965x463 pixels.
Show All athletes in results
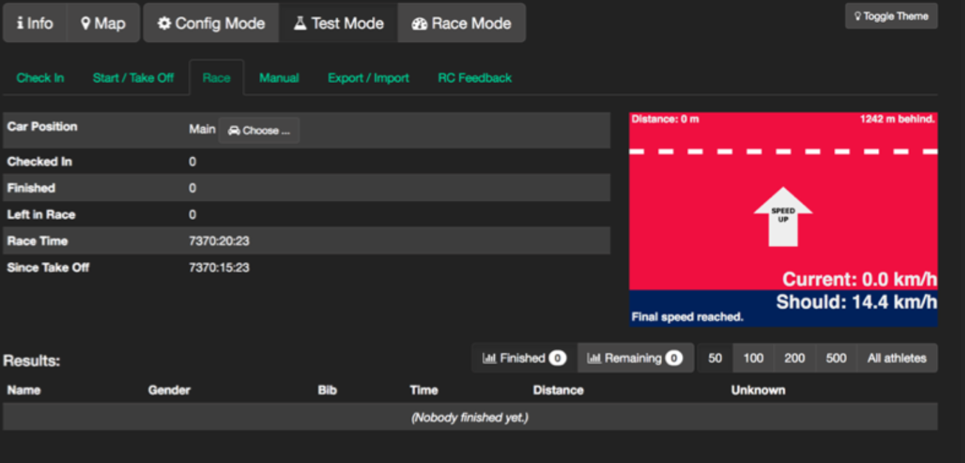pos(897,358)
